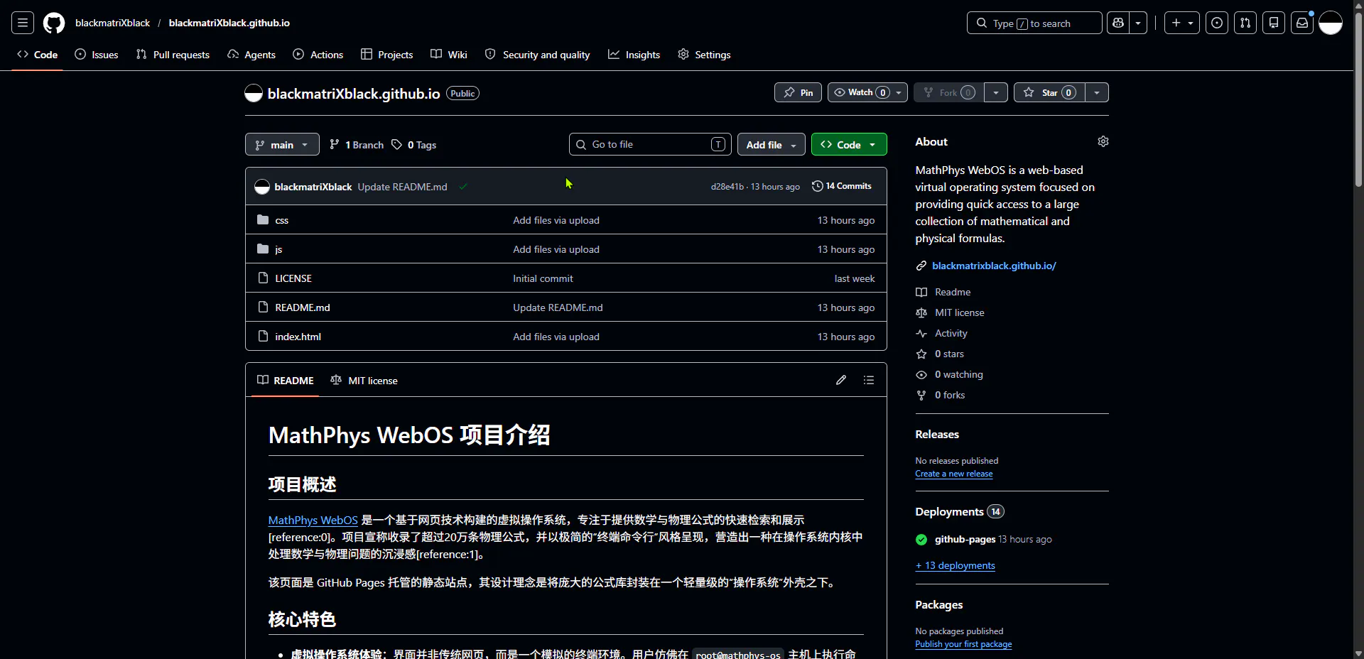Screen dimensions: 1364x659
Task: Click the blackmatriXblack commit author avatar
Action: pos(262,187)
